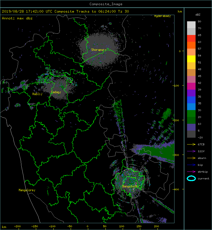This screenshot has height=230, width=212.
Task: Click the Bangalore city label
Action: 130,186
